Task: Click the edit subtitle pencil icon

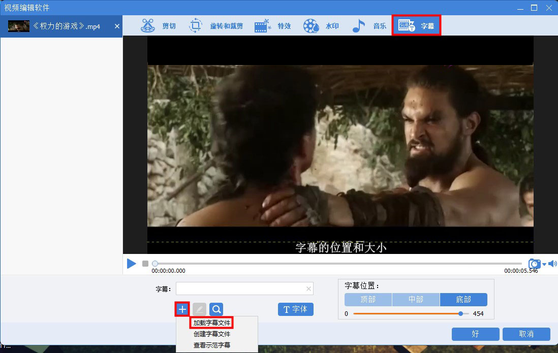Action: click(x=199, y=309)
